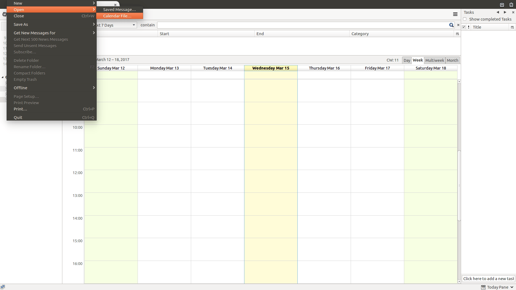Click the priority exclamation column header
This screenshot has height=290, width=516.
468,27
